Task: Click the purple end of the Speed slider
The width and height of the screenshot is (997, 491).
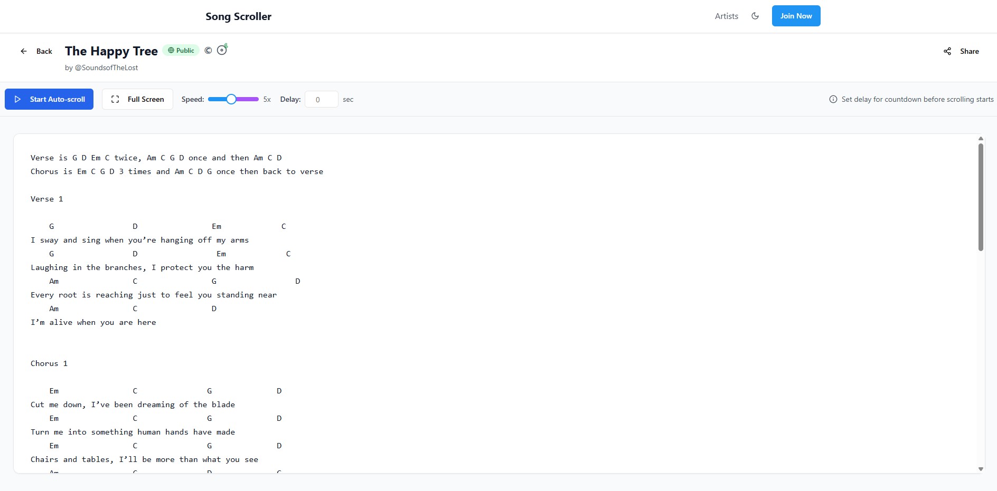Action: pyautogui.click(x=255, y=99)
